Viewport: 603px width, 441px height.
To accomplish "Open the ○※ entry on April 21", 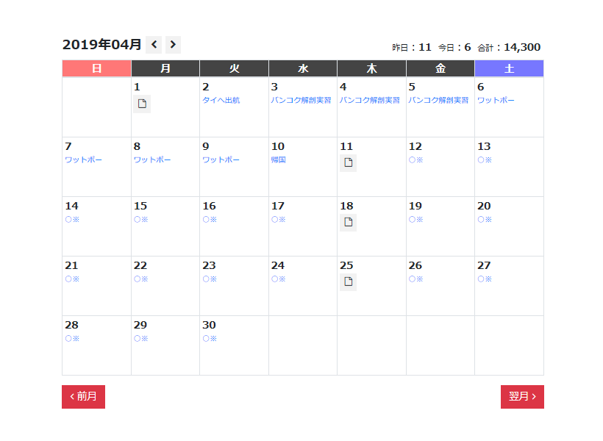I will point(72,279).
